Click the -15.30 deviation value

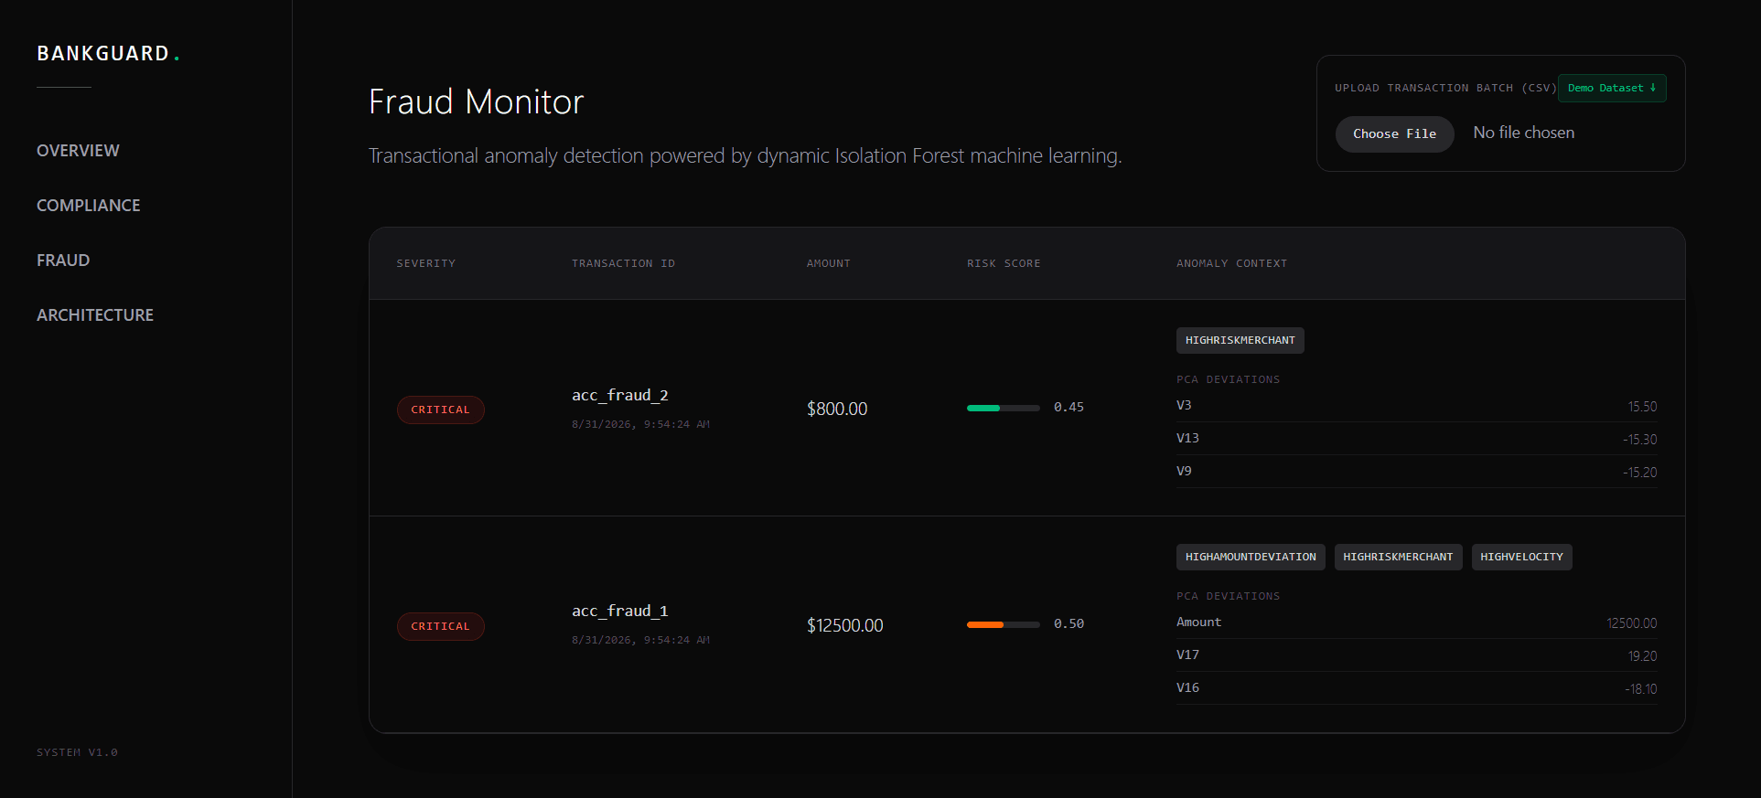1639,440
